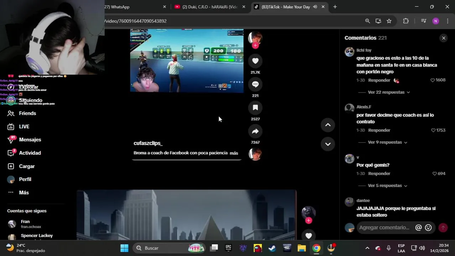The height and width of the screenshot is (256, 455).
Task: Reply to Alexis.F's comment
Action: tap(379, 130)
